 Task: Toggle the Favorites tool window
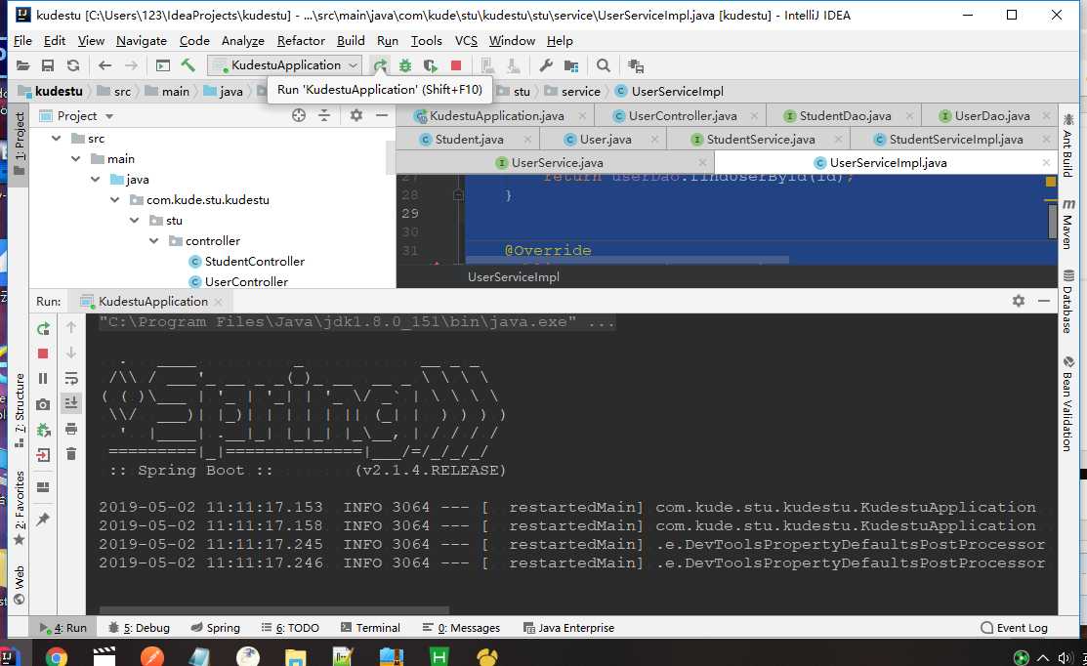[19, 507]
